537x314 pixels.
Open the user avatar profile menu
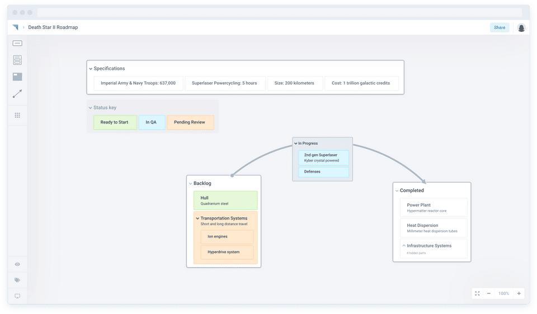(x=521, y=27)
